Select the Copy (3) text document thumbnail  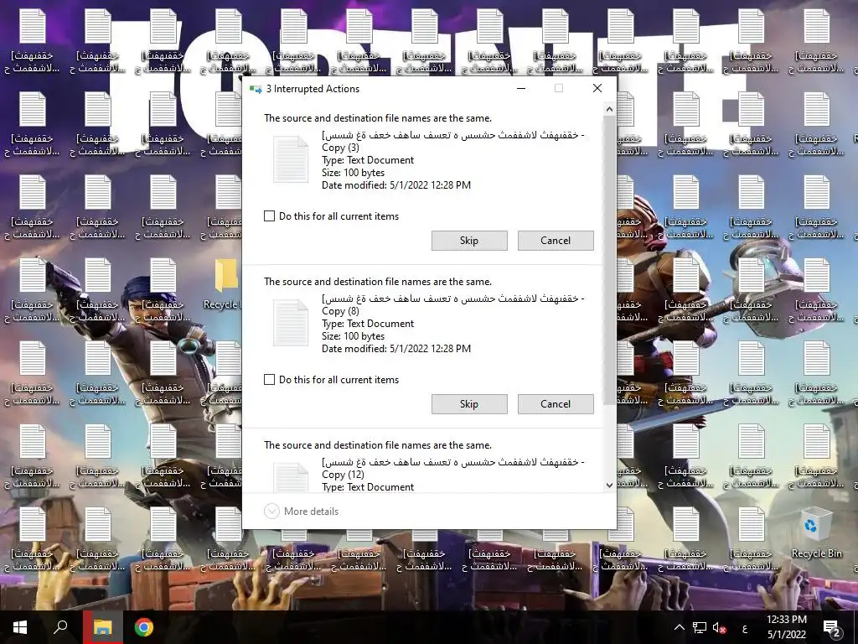(x=291, y=159)
